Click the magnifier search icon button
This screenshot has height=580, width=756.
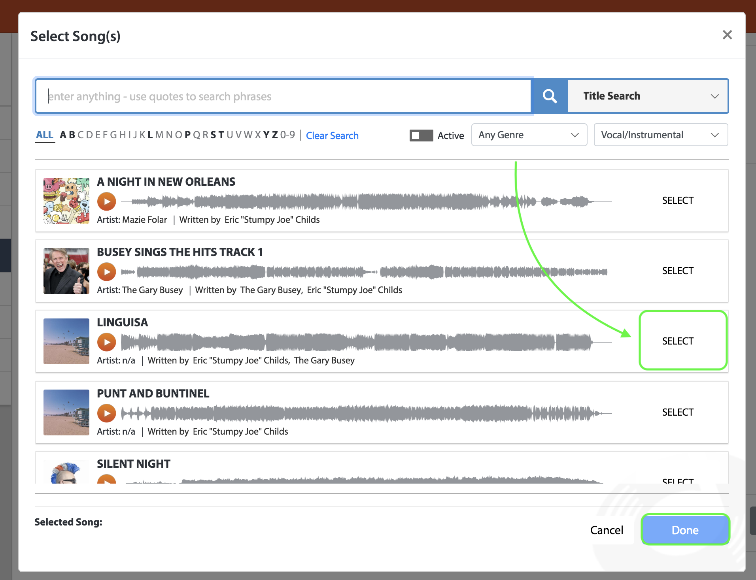550,96
